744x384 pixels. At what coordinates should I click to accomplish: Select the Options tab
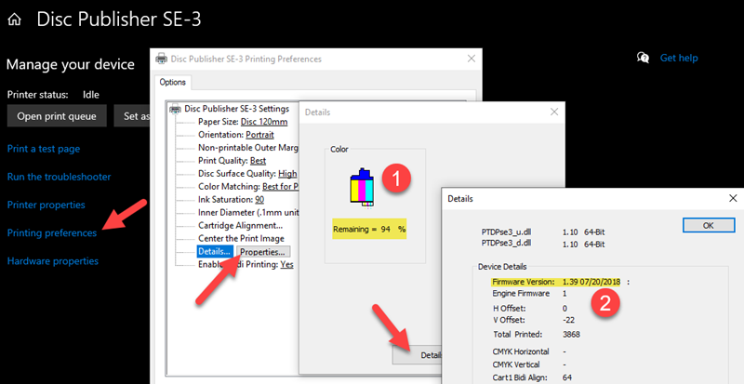pyautogui.click(x=172, y=82)
